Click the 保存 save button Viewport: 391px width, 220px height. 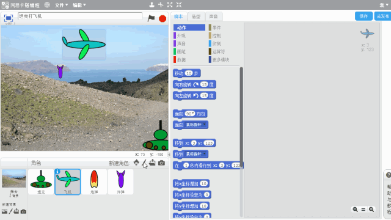364,16
